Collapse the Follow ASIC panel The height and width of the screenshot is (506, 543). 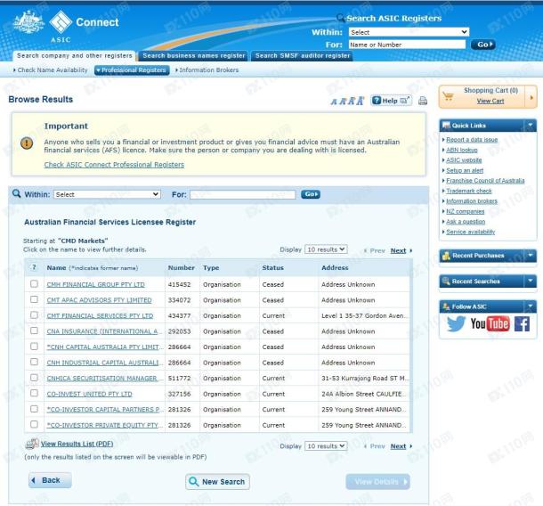pos(530,306)
